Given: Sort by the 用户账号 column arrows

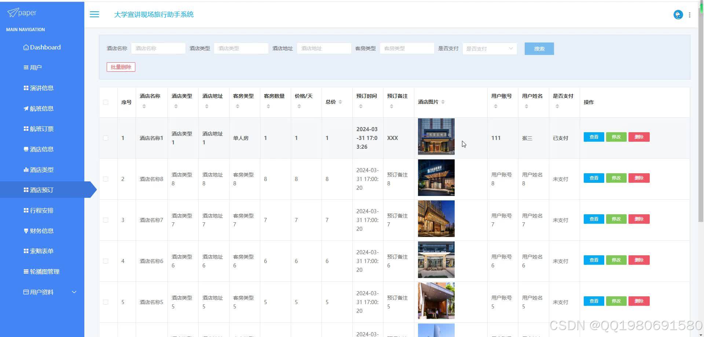Looking at the screenshot, I should (x=496, y=106).
